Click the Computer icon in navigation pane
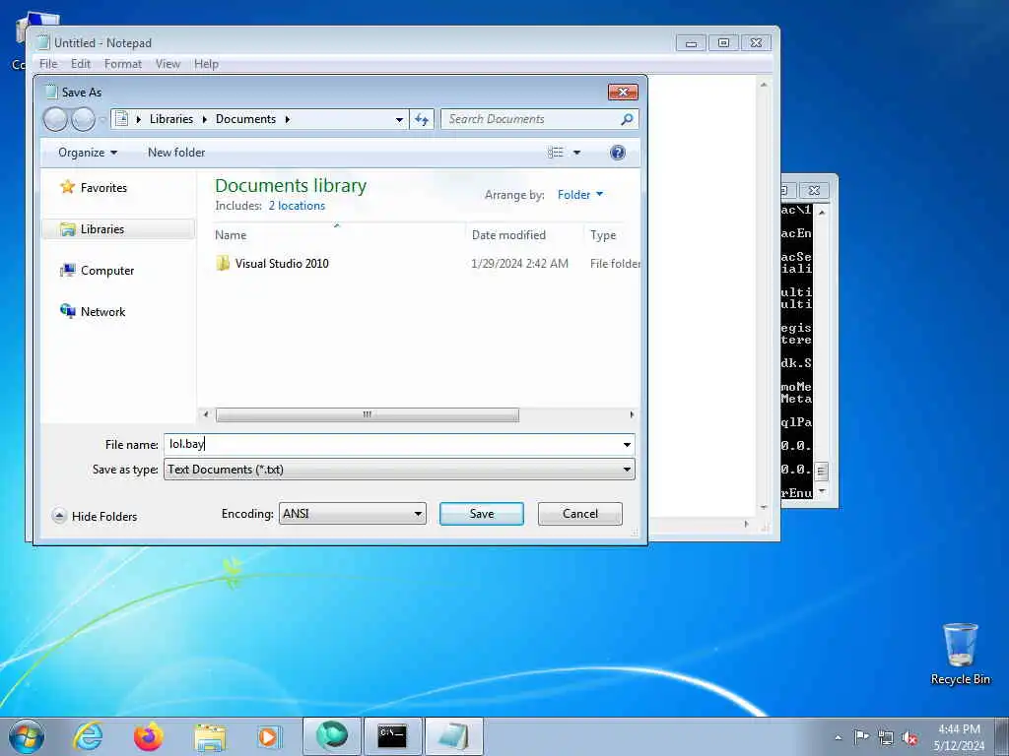 click(x=67, y=271)
